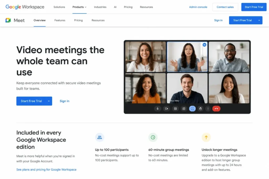The height and width of the screenshot is (179, 269).
Task: Select the Pricing tab in Meet bar
Action: coord(78,20)
